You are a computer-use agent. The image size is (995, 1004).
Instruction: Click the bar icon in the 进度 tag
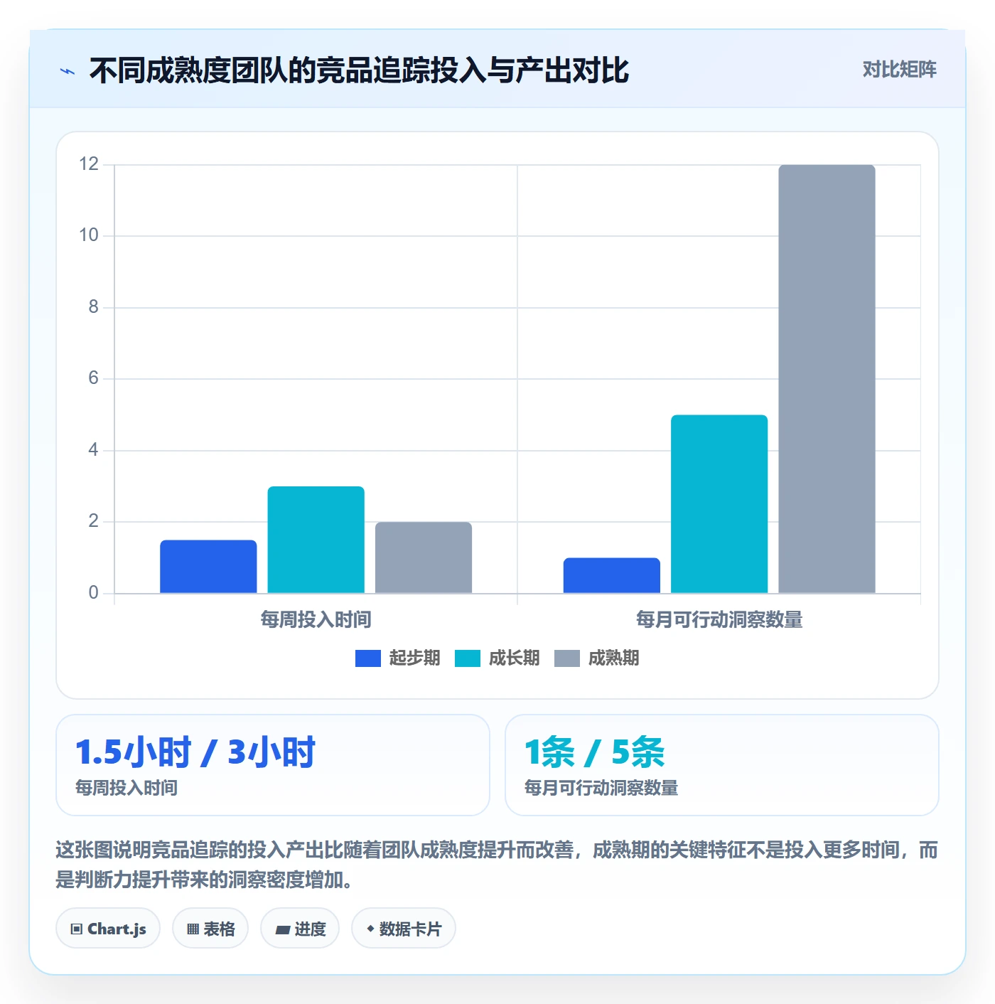pos(283,929)
